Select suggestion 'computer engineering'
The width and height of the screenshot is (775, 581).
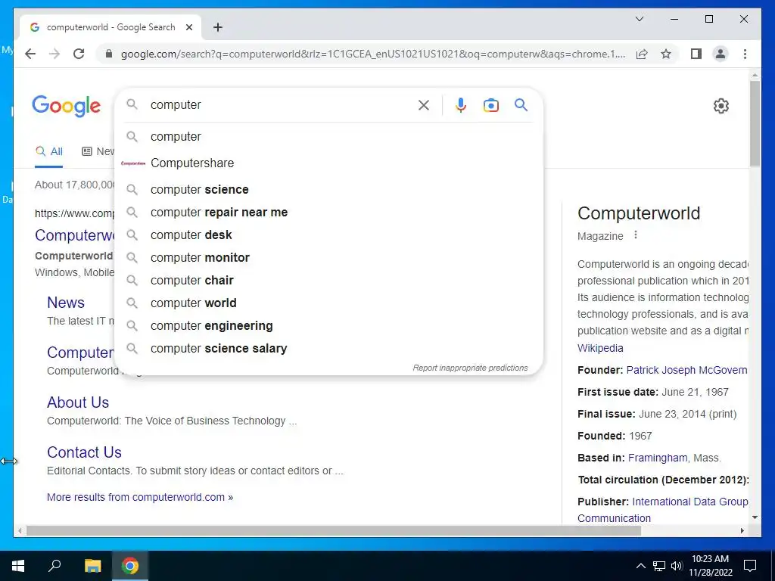click(328, 326)
